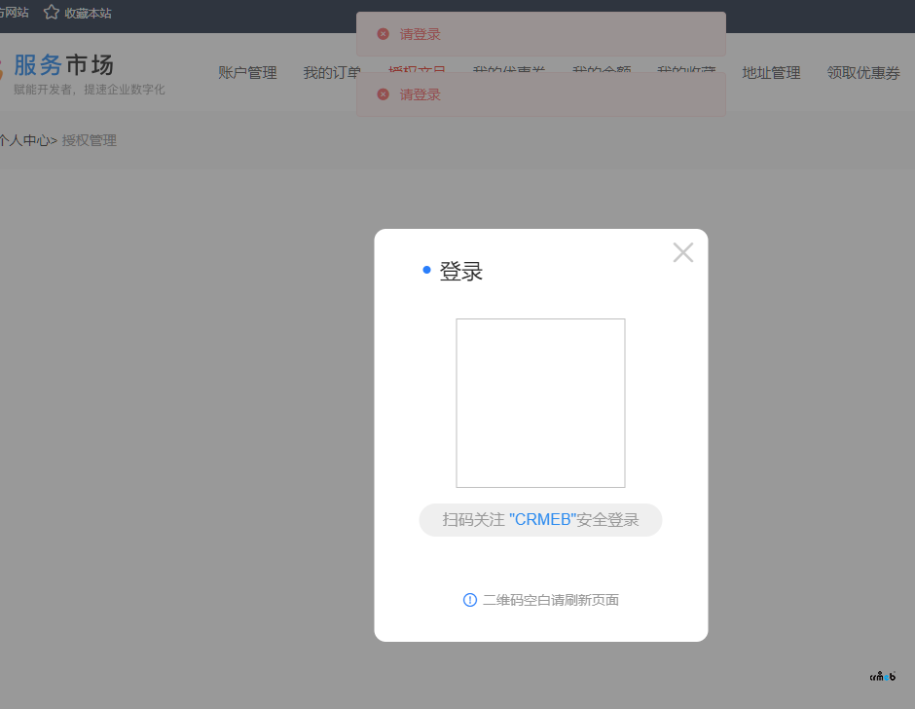The image size is (915, 709).
Task: Click the blue dot bullet before 登录
Action: [x=426, y=270]
